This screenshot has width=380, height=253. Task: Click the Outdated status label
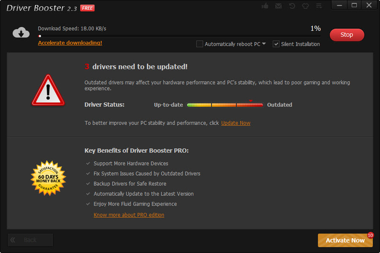pyautogui.click(x=280, y=105)
